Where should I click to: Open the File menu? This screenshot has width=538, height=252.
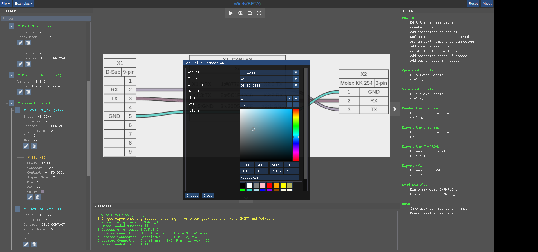(6, 4)
